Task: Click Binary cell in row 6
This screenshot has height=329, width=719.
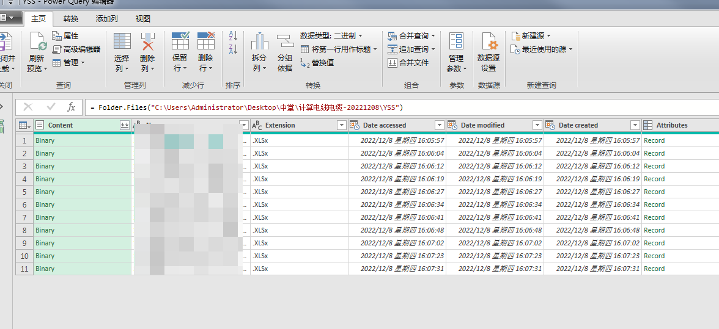Action: click(83, 204)
